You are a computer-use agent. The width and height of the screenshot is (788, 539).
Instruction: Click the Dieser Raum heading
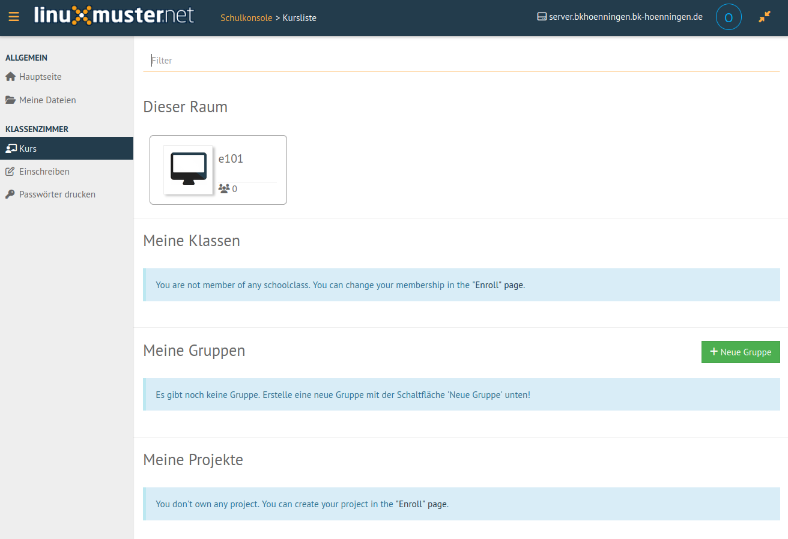(x=185, y=107)
